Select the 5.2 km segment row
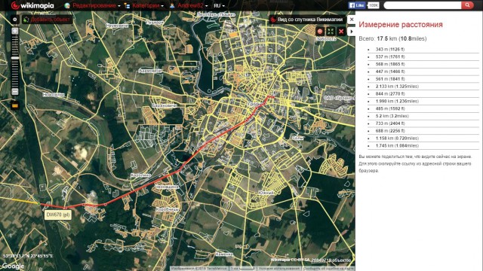Screen dimensions: 483x271 coord(423,116)
